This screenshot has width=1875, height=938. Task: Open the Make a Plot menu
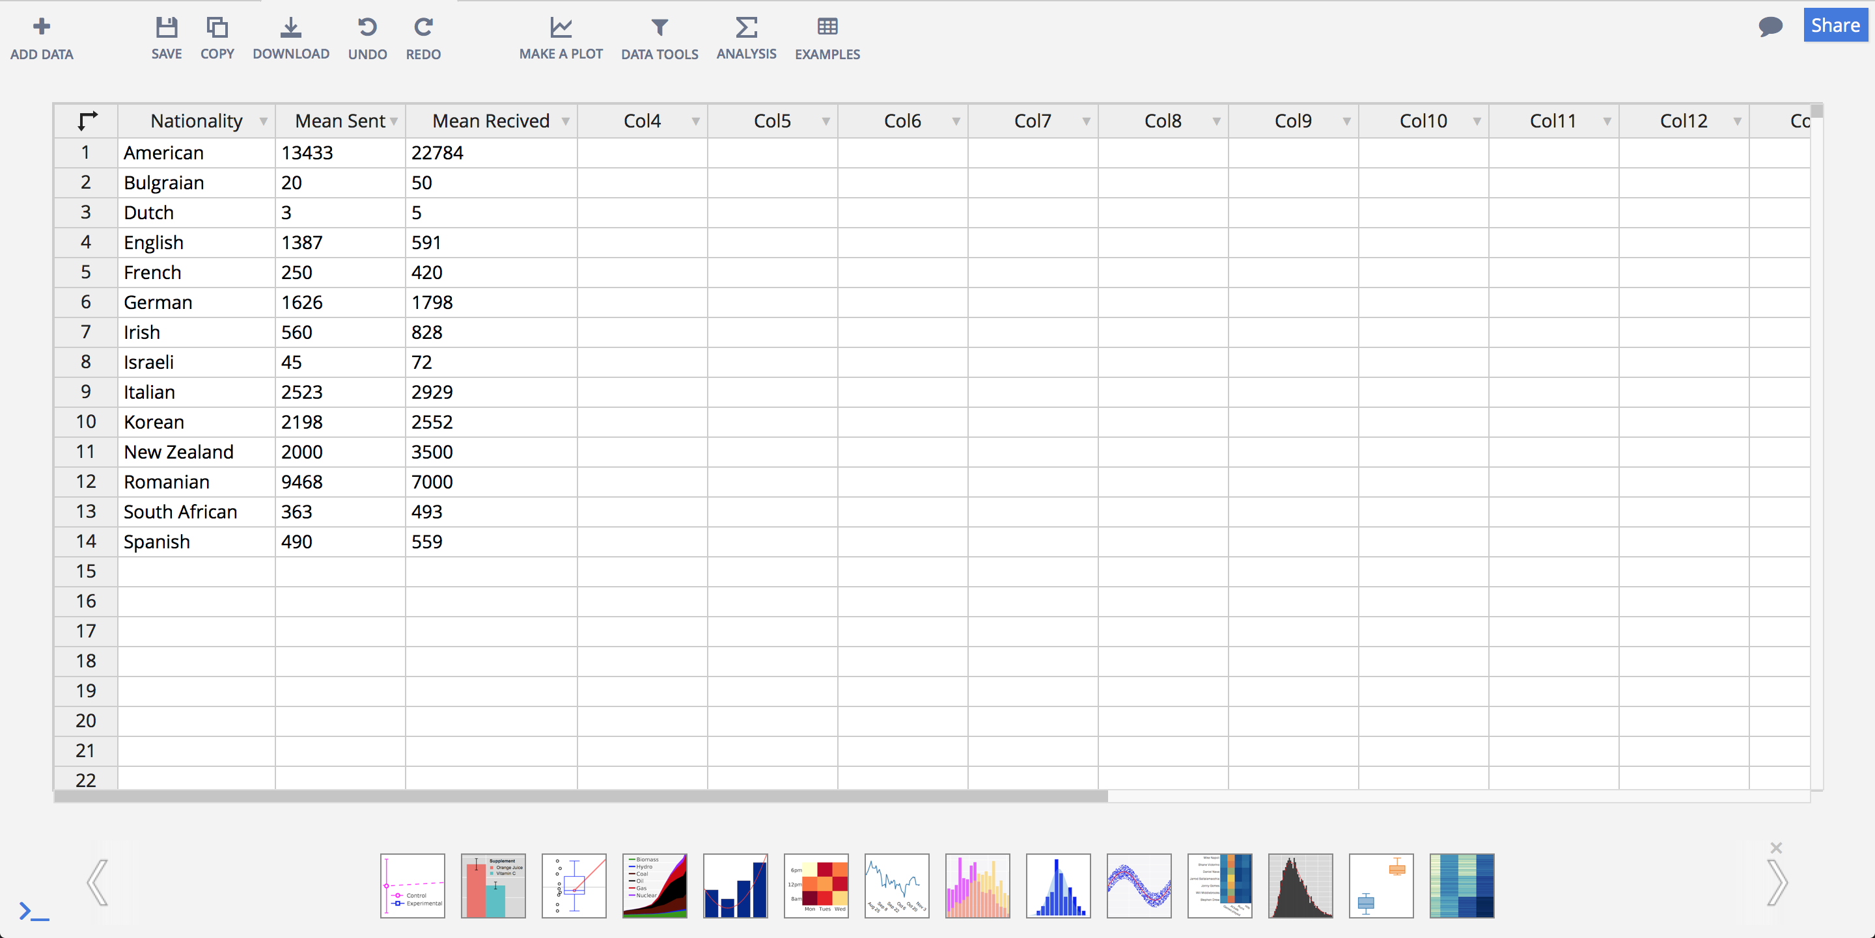click(561, 38)
